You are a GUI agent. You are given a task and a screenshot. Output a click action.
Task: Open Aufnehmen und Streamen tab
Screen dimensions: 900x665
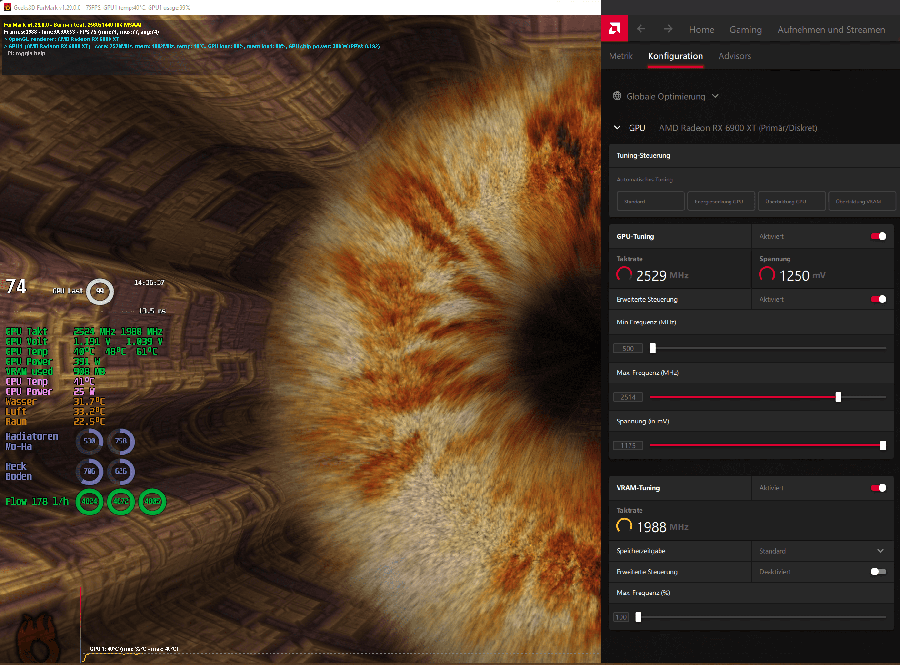point(831,30)
